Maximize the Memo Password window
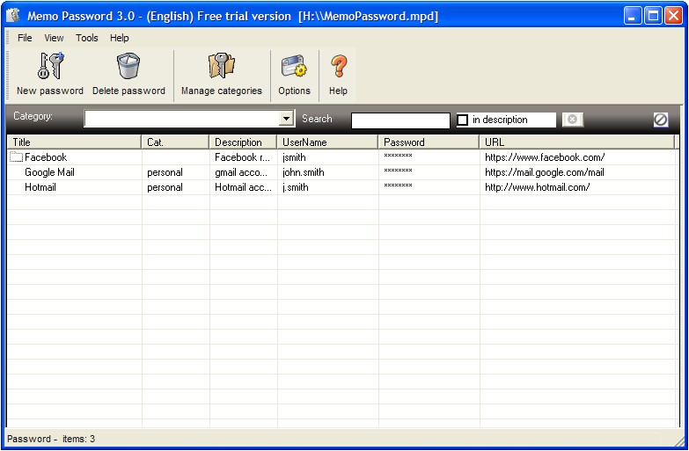689x451 pixels. click(x=653, y=16)
